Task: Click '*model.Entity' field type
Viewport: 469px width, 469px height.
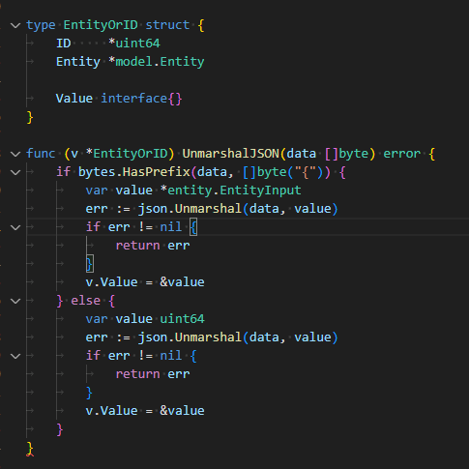Action: click(157, 62)
